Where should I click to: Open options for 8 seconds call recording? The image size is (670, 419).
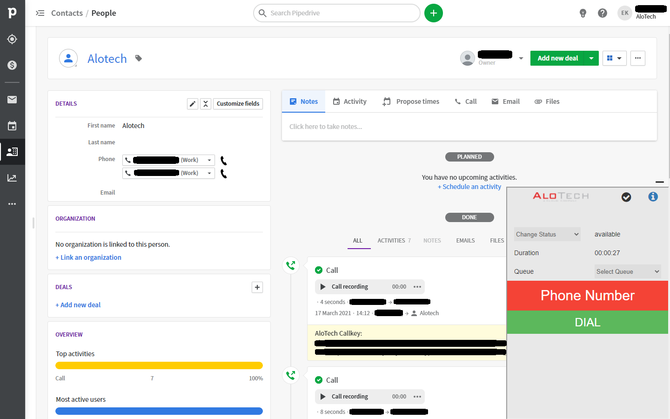417,397
